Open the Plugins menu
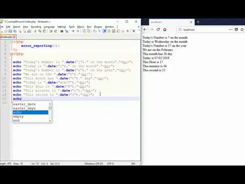This screenshot has width=245, height=184. click(98, 27)
